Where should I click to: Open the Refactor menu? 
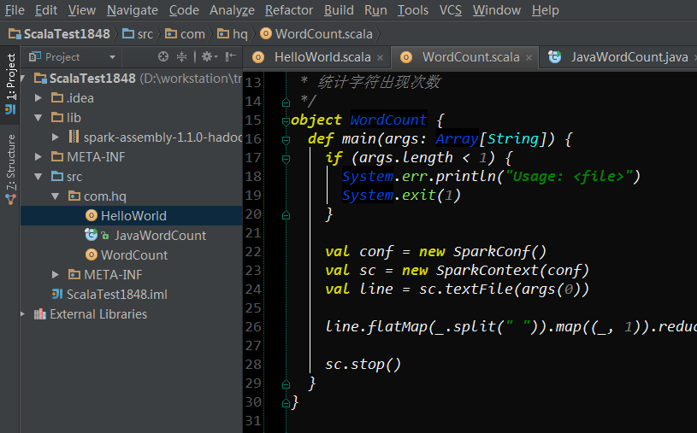coord(289,10)
